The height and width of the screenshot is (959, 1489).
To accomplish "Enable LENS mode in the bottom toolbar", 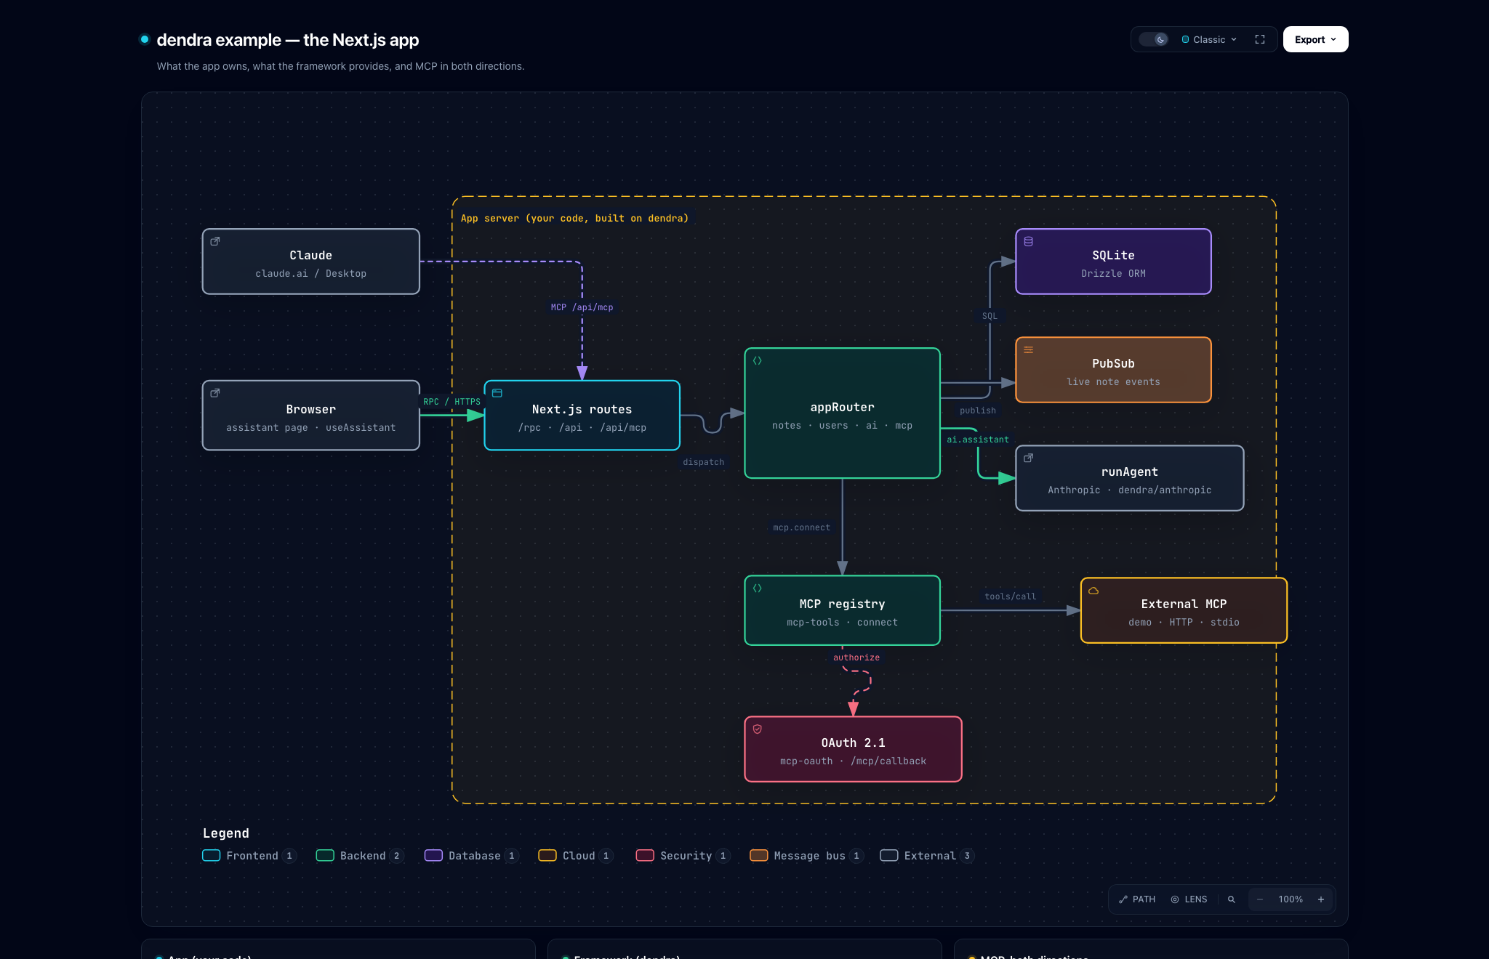I will (1189, 899).
